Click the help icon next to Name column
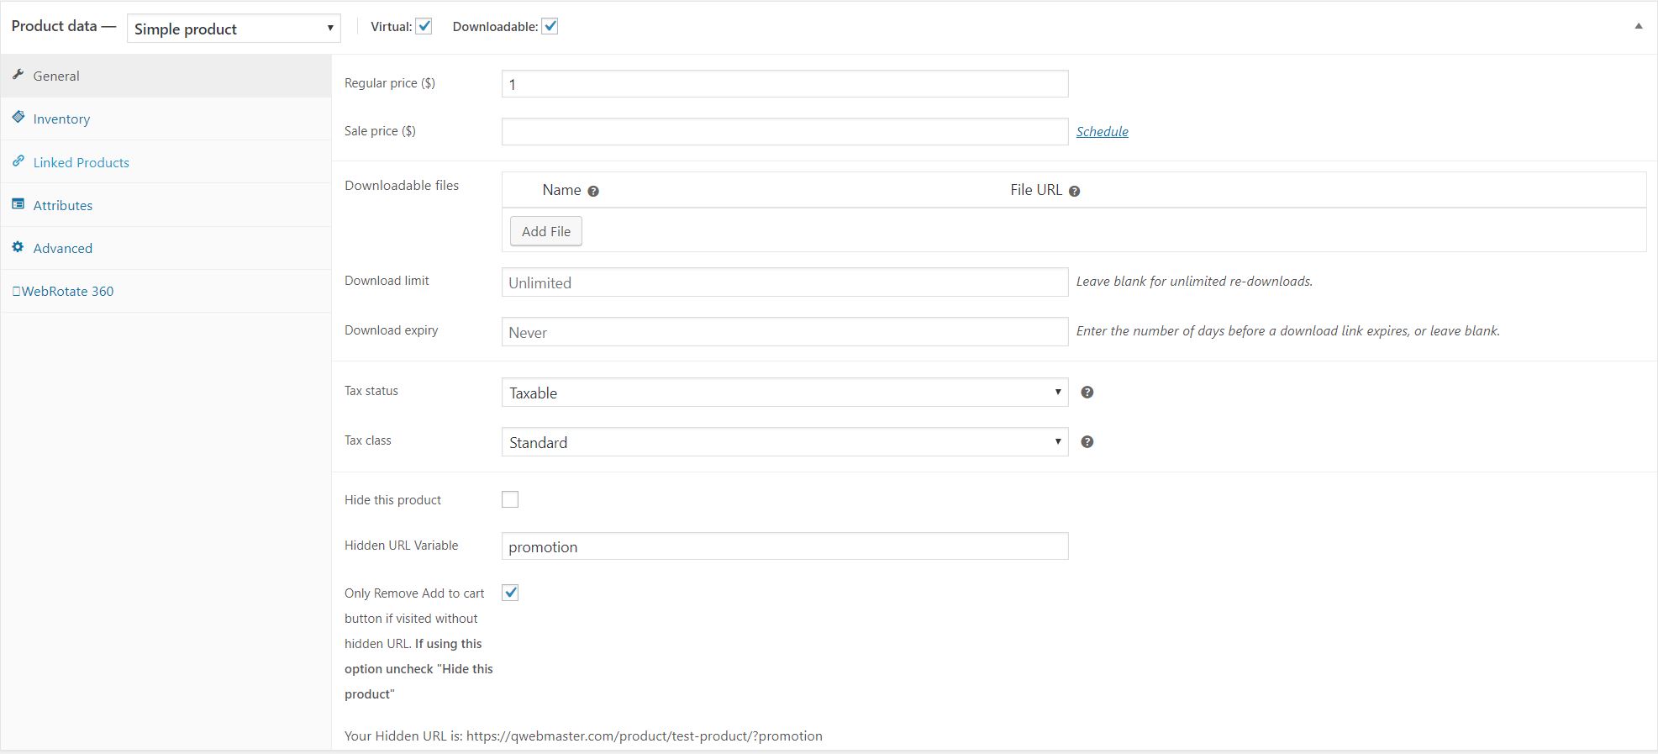This screenshot has height=754, width=1658. (593, 192)
